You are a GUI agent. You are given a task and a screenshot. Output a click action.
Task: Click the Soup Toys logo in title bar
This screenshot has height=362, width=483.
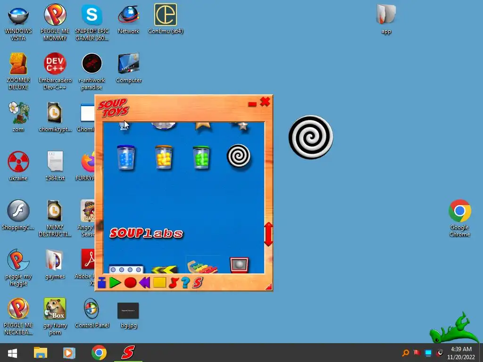click(113, 108)
